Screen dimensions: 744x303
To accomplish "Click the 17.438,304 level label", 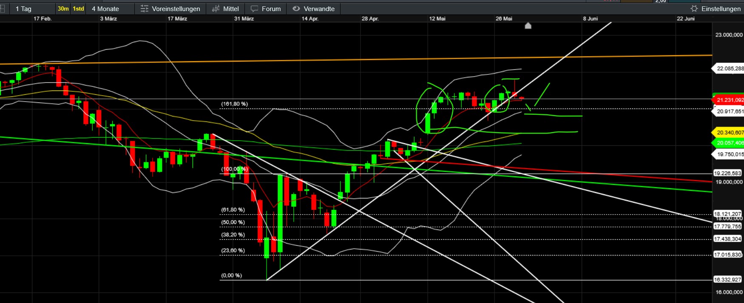I will (x=727, y=239).
